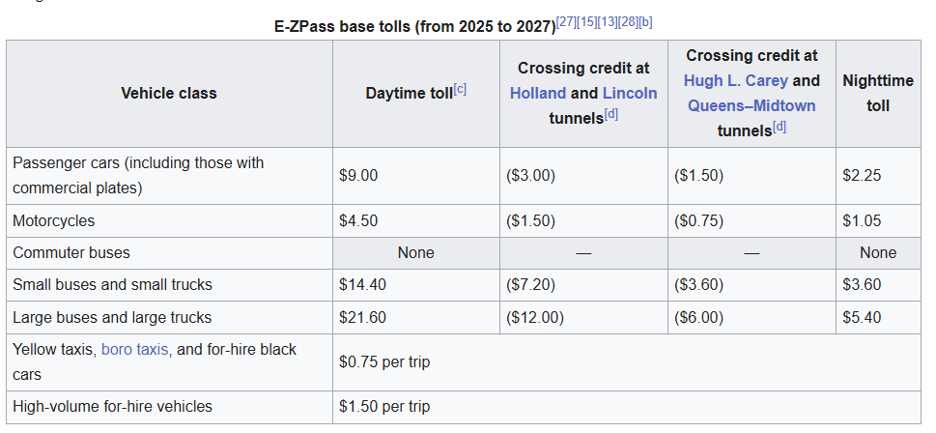Click citation reference 15 in caption
936x433 pixels.
[x=587, y=22]
